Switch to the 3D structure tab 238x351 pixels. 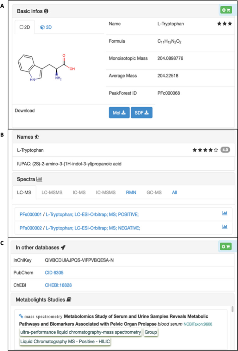[x=46, y=27]
